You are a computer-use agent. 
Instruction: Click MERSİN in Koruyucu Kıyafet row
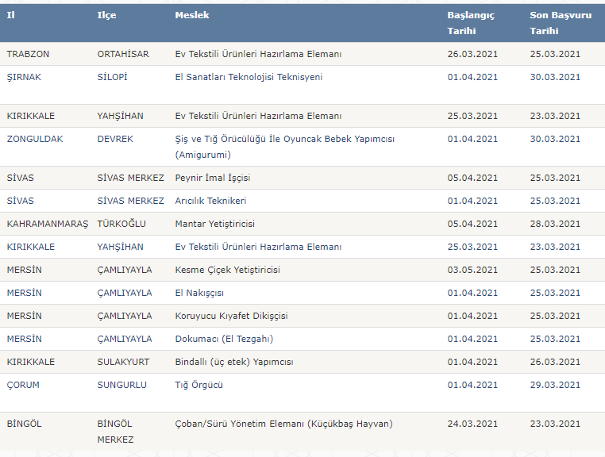[24, 316]
